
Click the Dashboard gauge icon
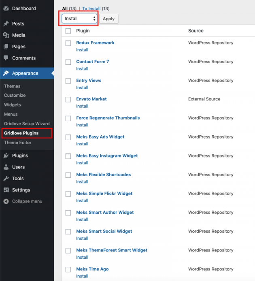click(6, 9)
